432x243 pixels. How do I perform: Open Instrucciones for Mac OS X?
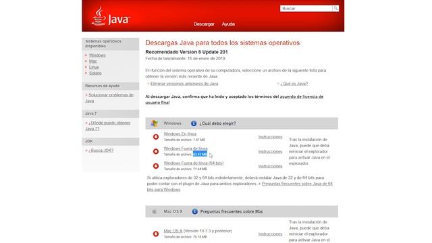[x=270, y=234]
